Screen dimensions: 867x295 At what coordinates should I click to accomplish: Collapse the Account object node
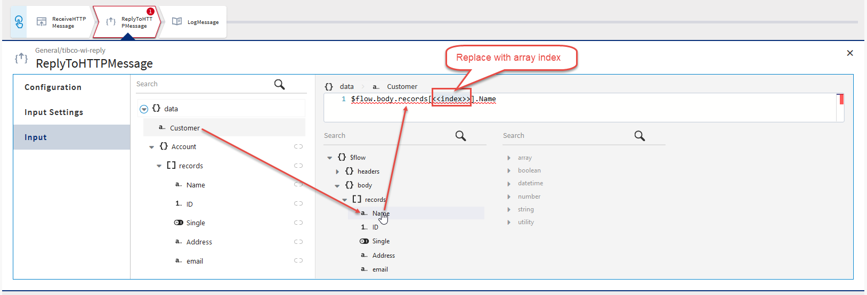152,147
